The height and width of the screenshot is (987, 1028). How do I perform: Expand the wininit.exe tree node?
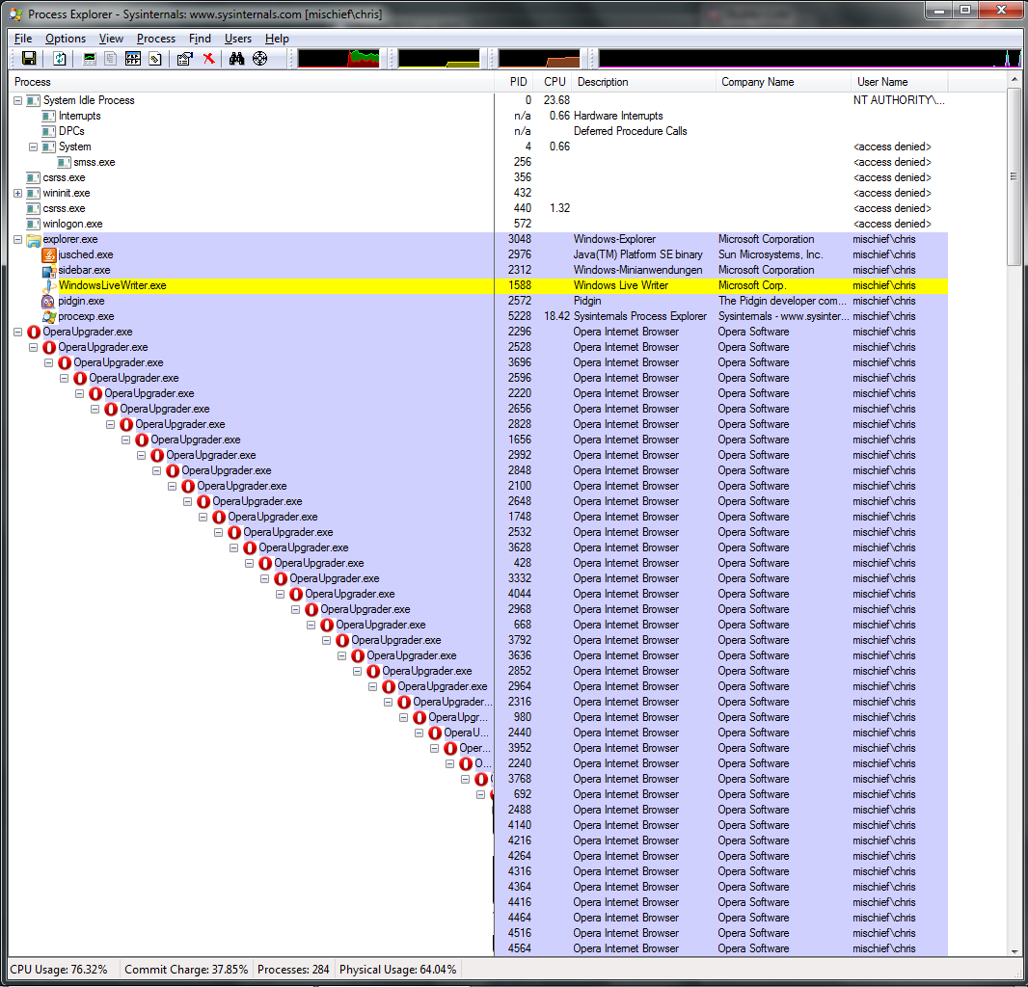[x=17, y=194]
